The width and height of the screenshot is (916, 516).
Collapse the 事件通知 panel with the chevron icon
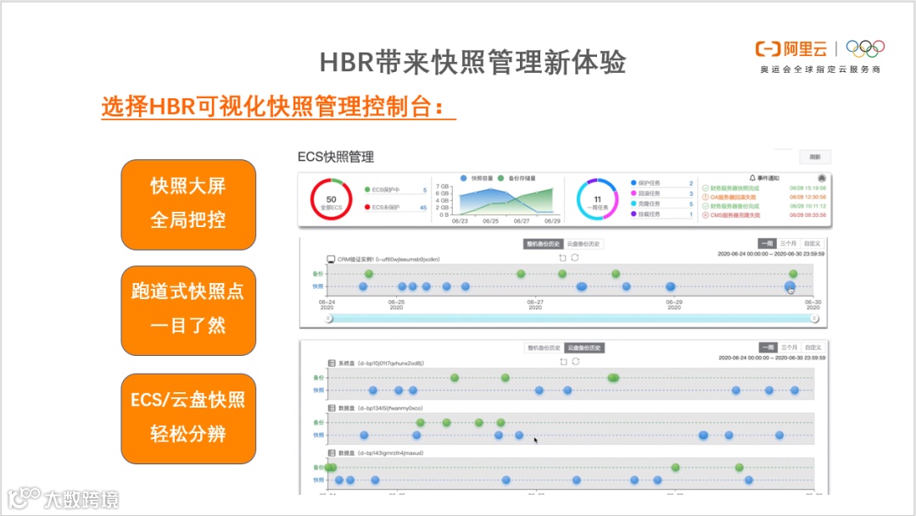(x=821, y=178)
